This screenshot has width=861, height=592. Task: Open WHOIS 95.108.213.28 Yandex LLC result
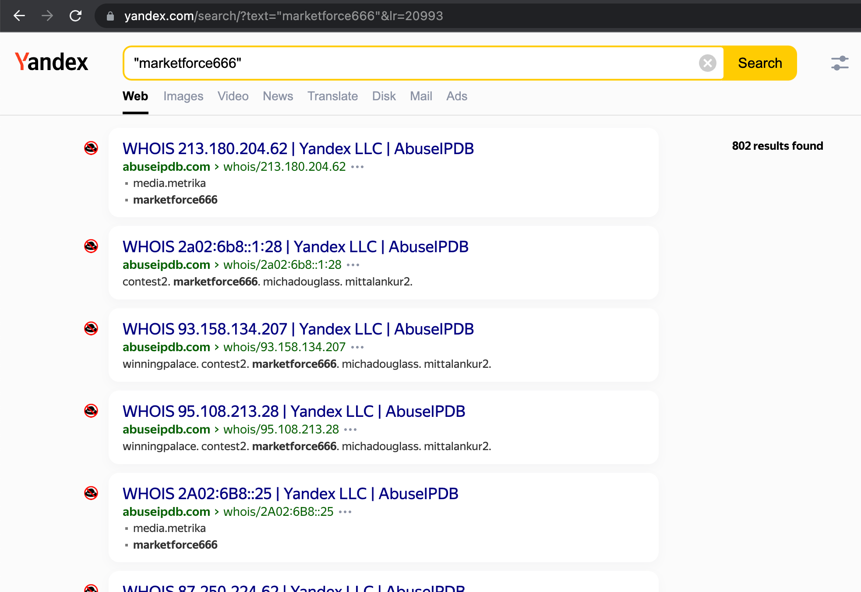click(293, 411)
